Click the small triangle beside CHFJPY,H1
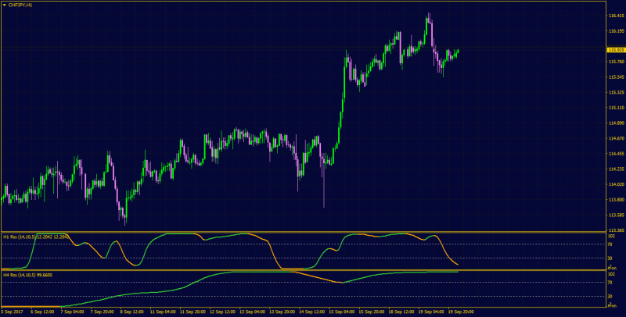 coord(4,5)
